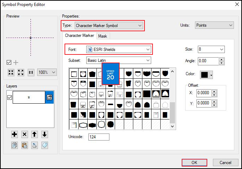Viewport: 242px width, 169px height.
Task: Move layer down with arrow icon
Action: (44, 134)
